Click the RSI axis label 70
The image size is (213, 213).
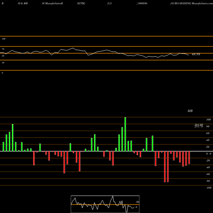click(3, 49)
